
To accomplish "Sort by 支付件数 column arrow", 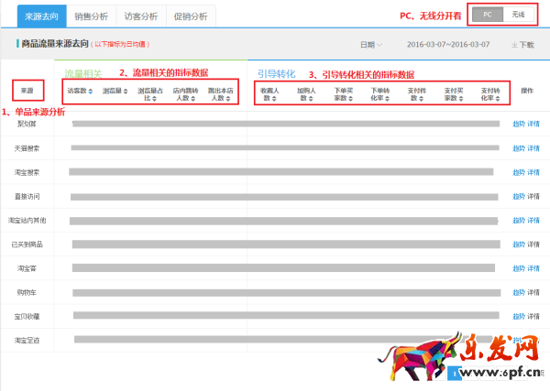I will tap(424, 98).
